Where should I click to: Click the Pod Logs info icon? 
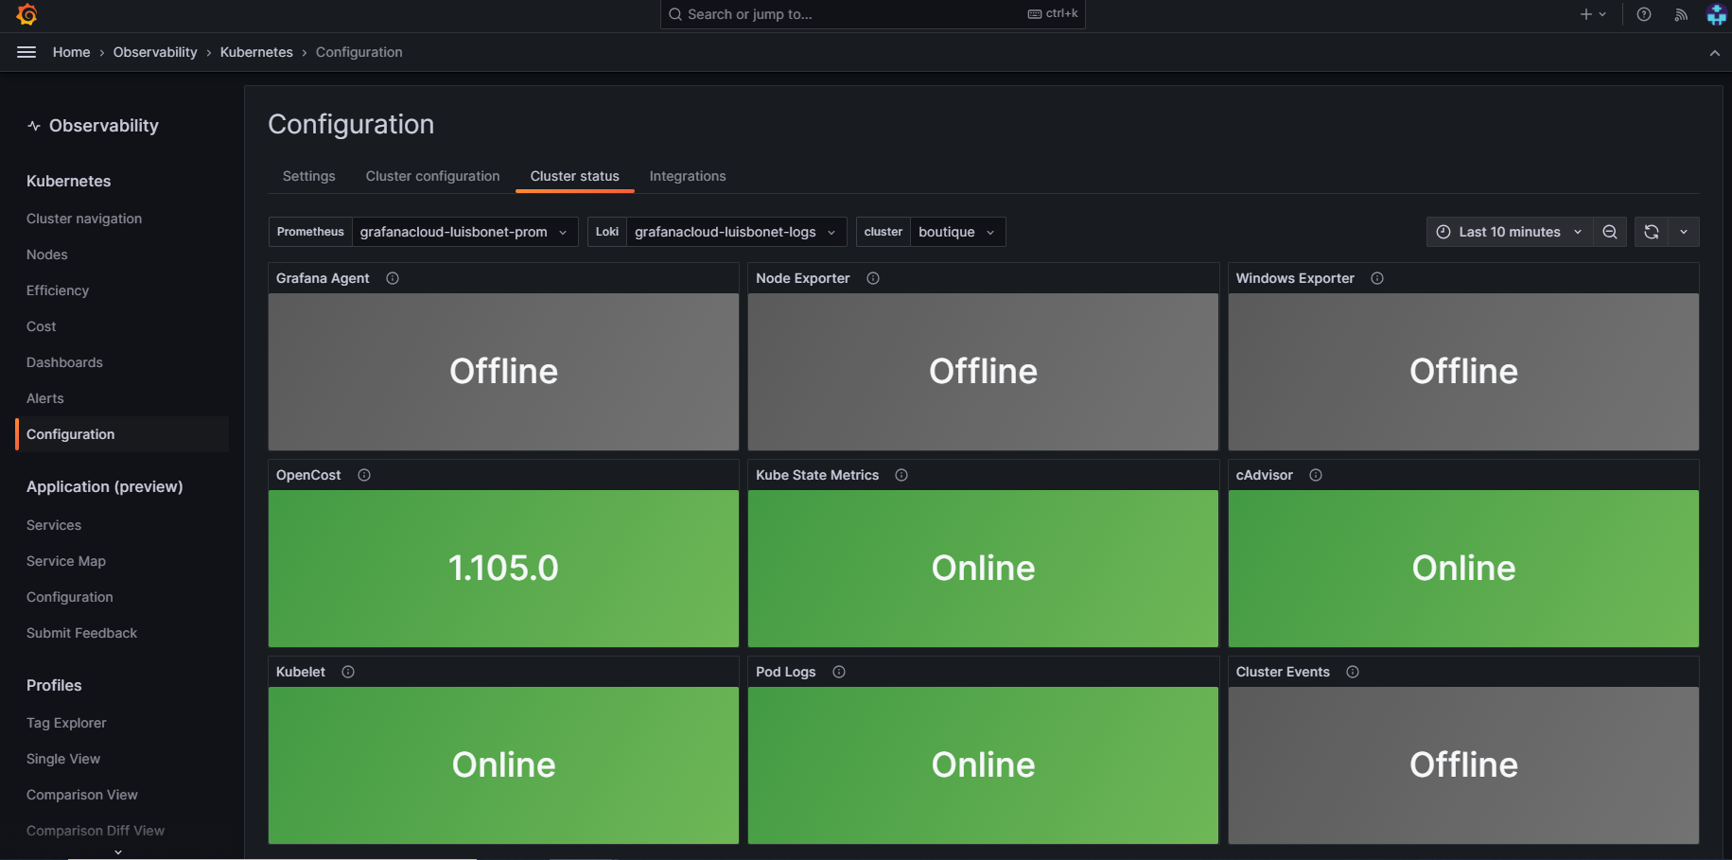(x=839, y=672)
